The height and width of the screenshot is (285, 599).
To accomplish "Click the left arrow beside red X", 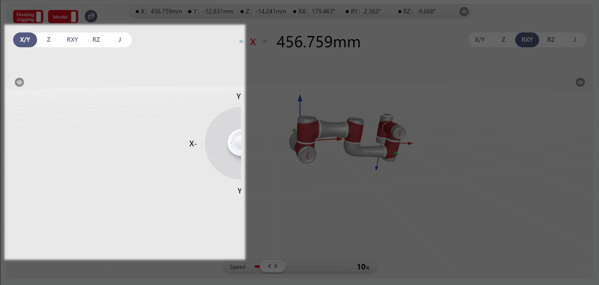I will click(x=241, y=41).
